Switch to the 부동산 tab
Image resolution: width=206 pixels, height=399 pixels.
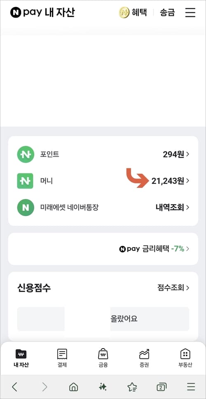click(185, 358)
